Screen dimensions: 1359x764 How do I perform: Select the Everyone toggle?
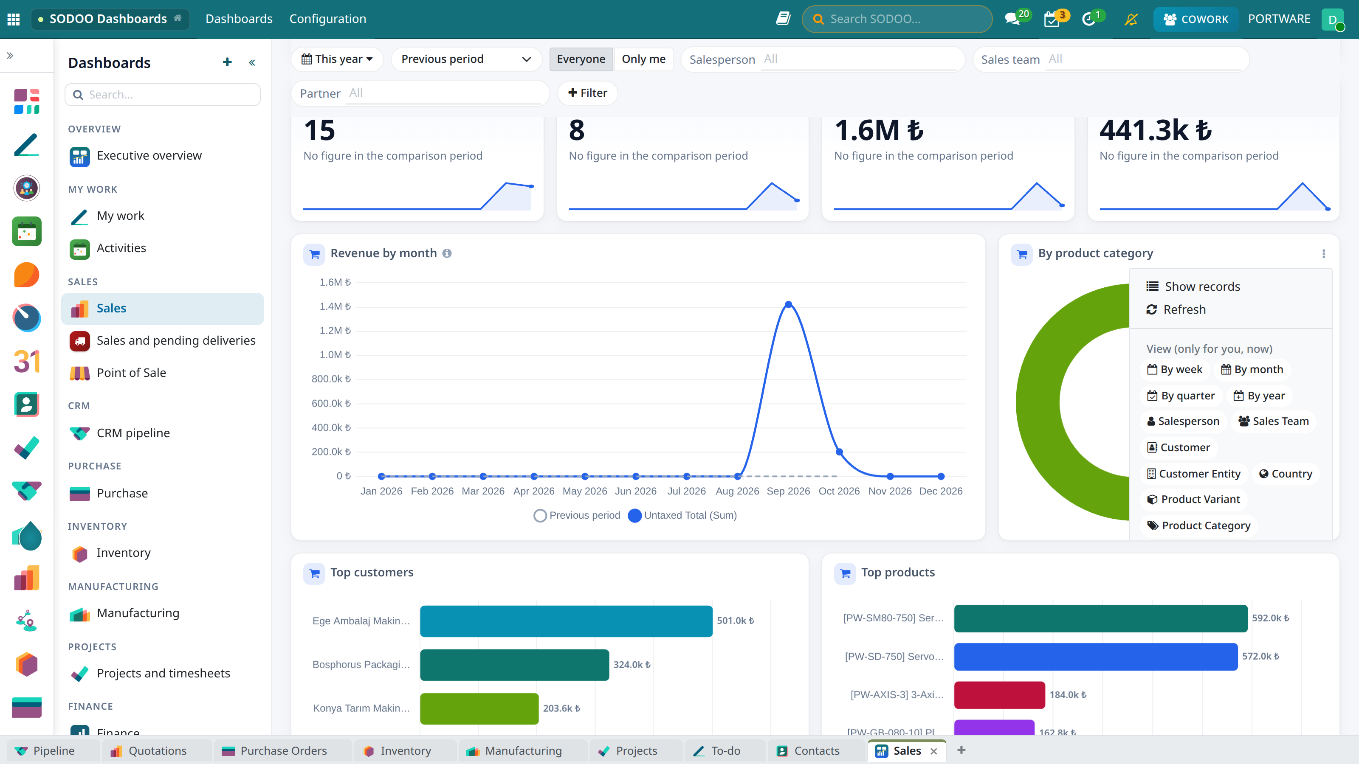click(x=581, y=59)
